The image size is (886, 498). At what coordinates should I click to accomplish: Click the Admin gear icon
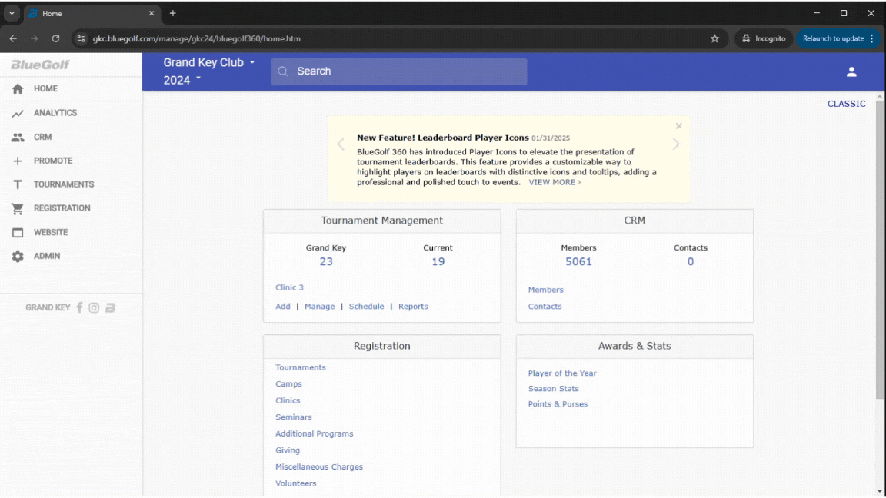(18, 257)
